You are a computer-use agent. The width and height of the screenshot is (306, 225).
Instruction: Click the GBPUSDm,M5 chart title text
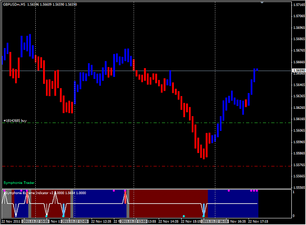point(14,4)
